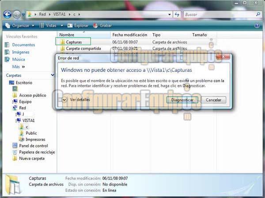
Task: Sort by Fecha modificación column header
Action: 130,35
